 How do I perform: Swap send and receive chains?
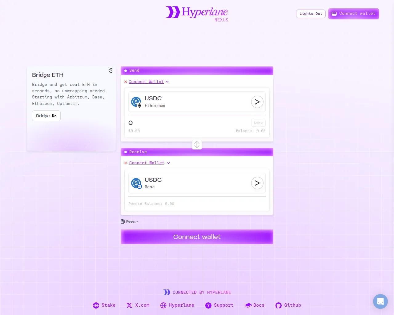click(197, 145)
